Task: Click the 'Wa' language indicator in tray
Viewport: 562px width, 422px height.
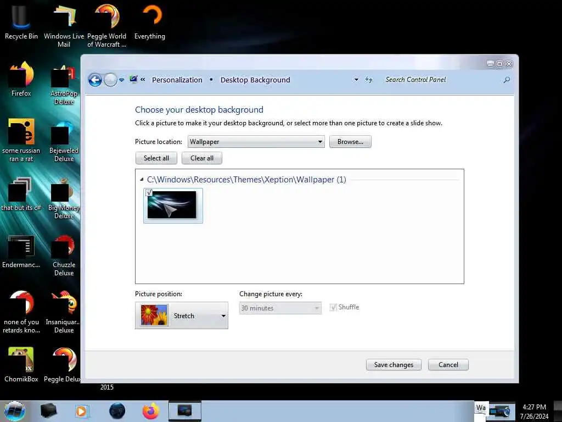Action: tap(481, 408)
